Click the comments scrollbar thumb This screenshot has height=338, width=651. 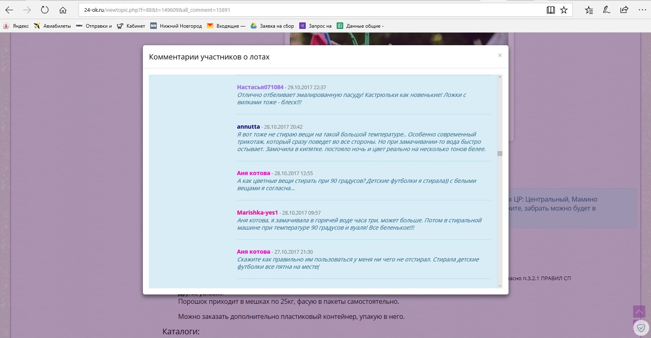[500, 154]
